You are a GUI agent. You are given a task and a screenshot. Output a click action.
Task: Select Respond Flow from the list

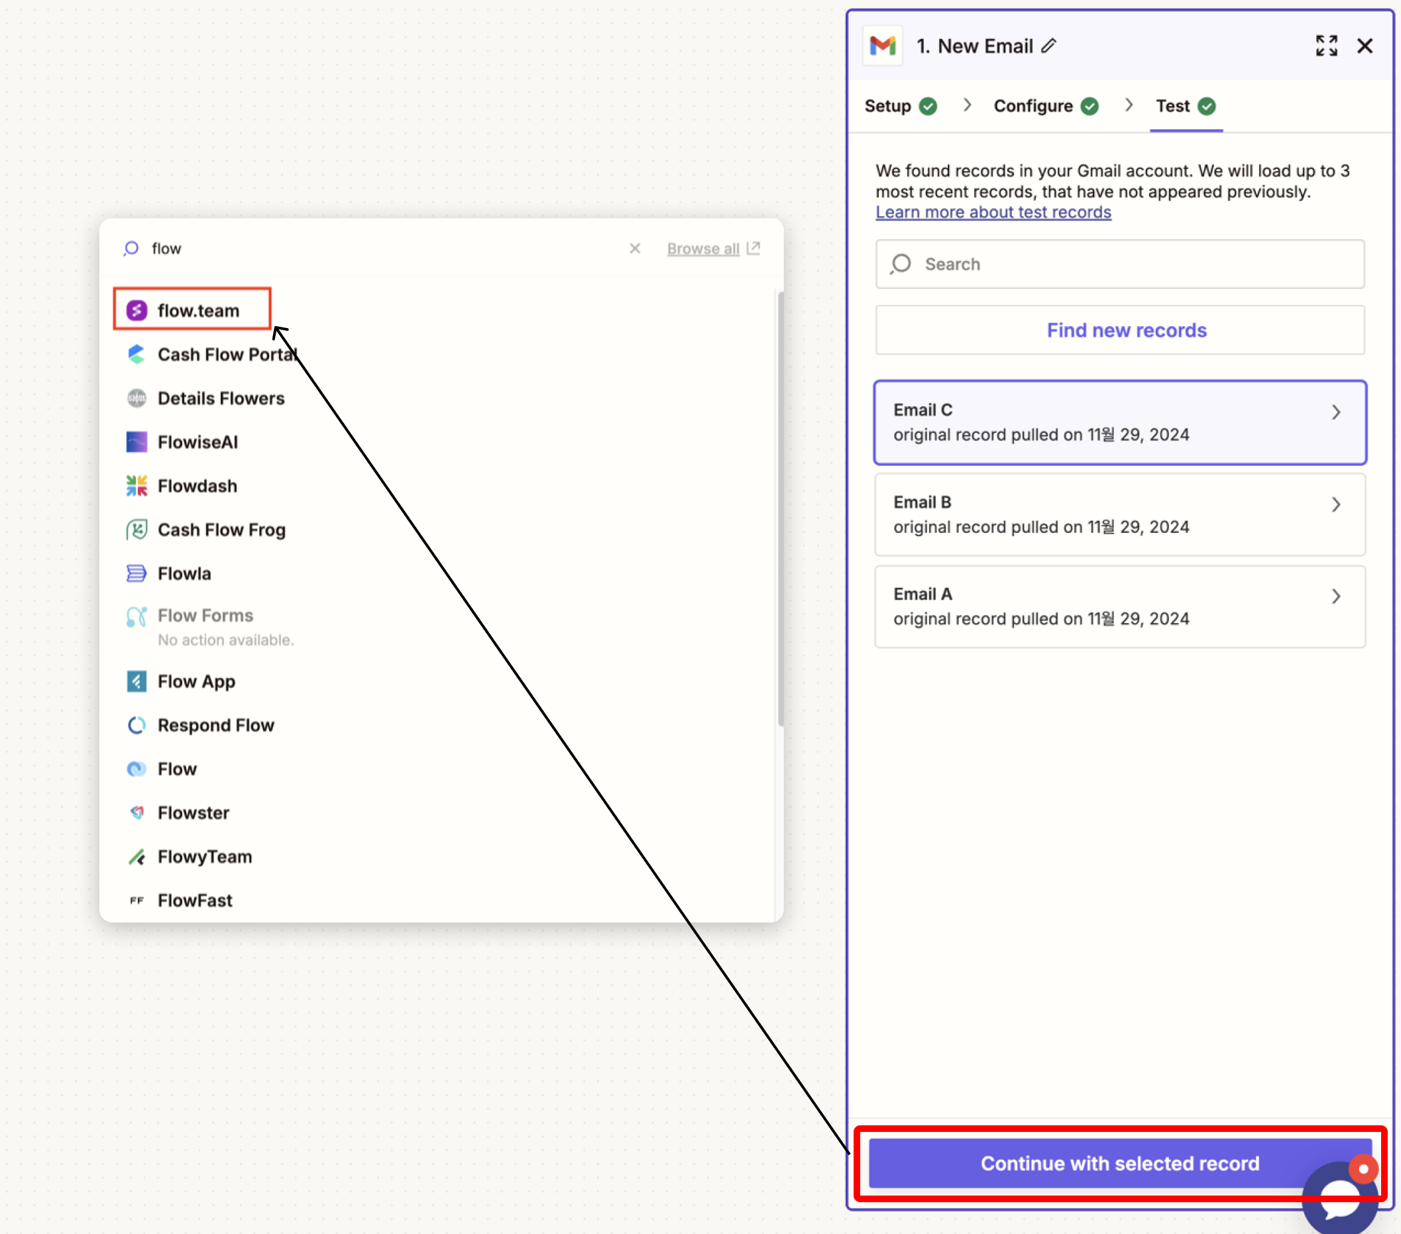coord(216,725)
